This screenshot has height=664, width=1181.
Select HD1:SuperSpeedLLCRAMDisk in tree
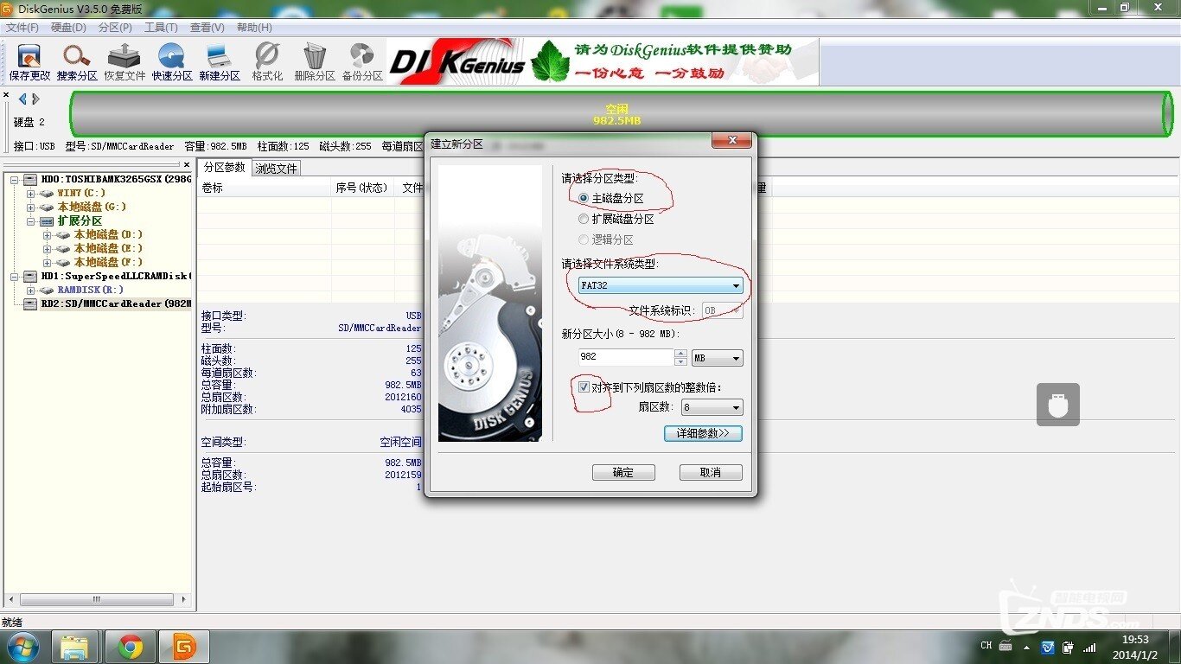(116, 276)
